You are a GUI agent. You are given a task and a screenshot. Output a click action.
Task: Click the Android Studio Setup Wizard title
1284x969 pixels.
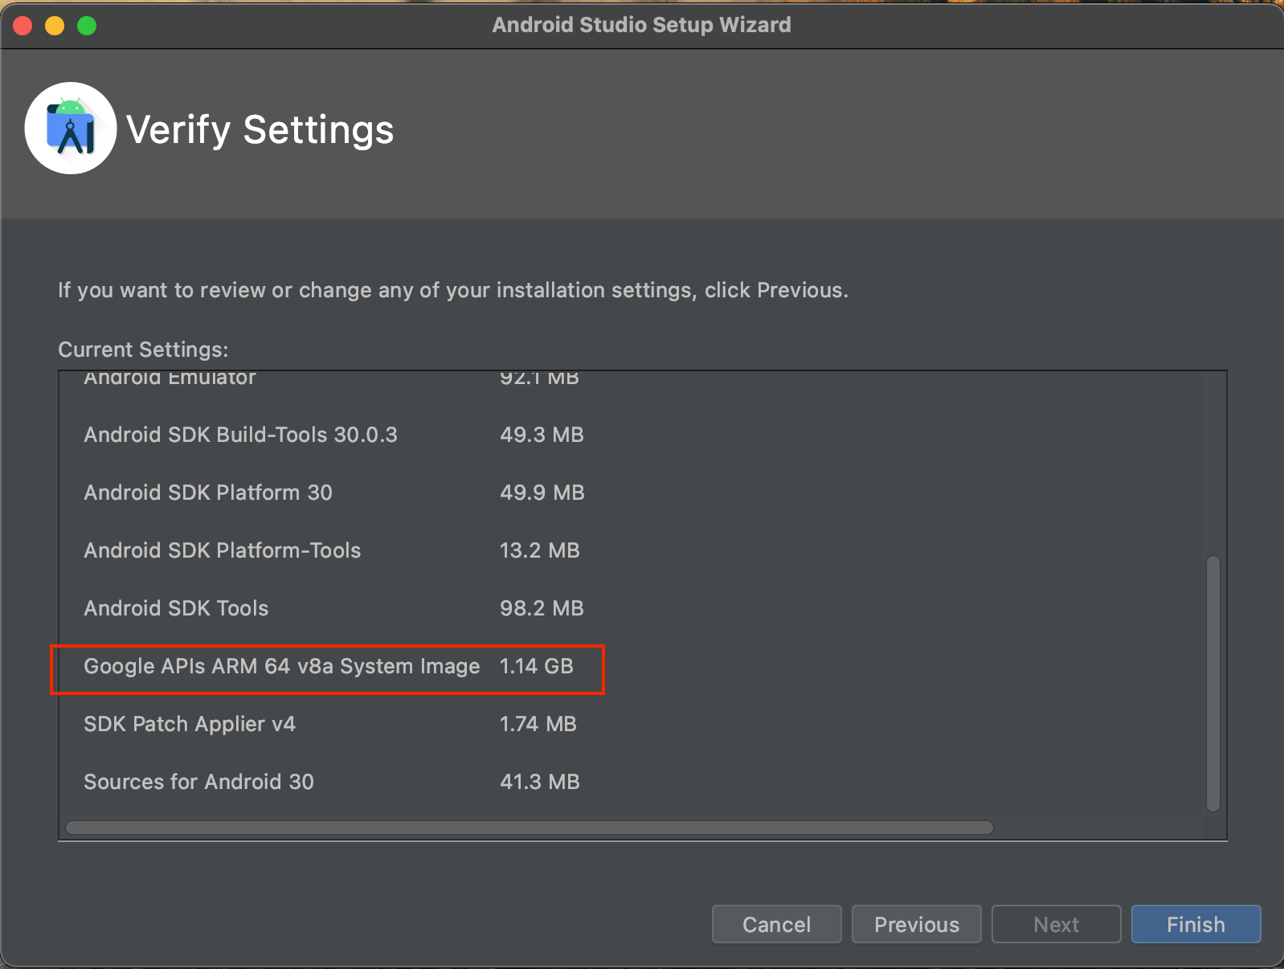(x=642, y=25)
